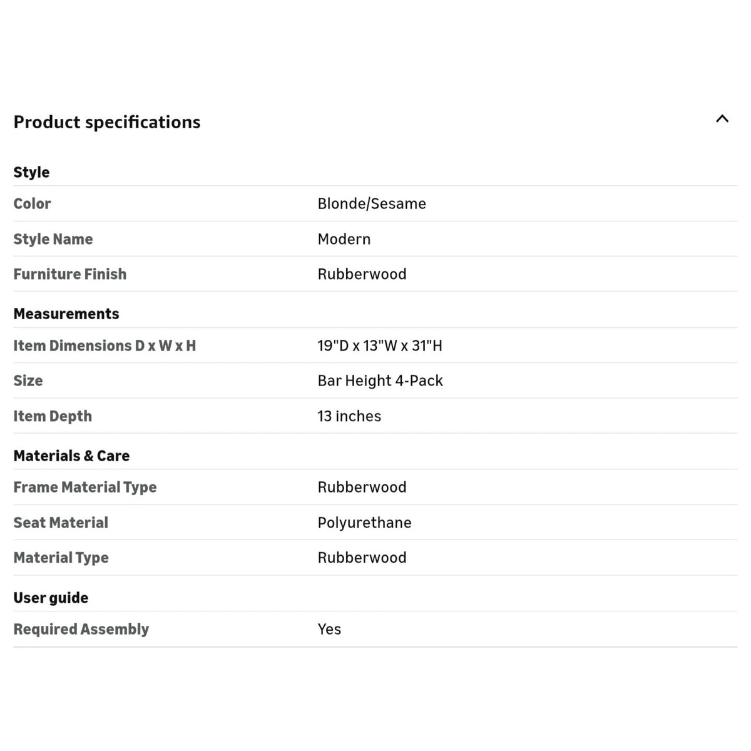Click the Bar Height 4-Pack size value
This screenshot has width=751, height=751.
click(x=380, y=381)
